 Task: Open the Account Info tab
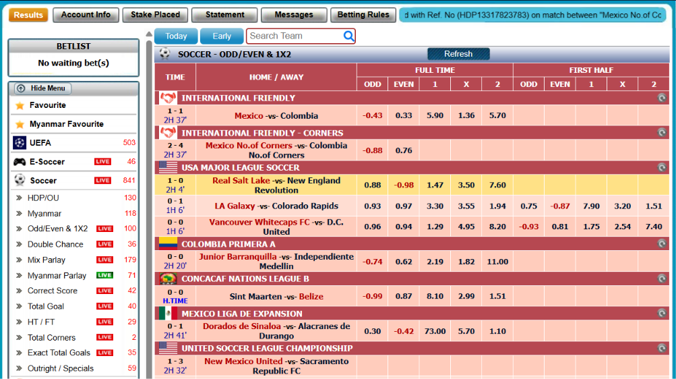[x=86, y=15]
